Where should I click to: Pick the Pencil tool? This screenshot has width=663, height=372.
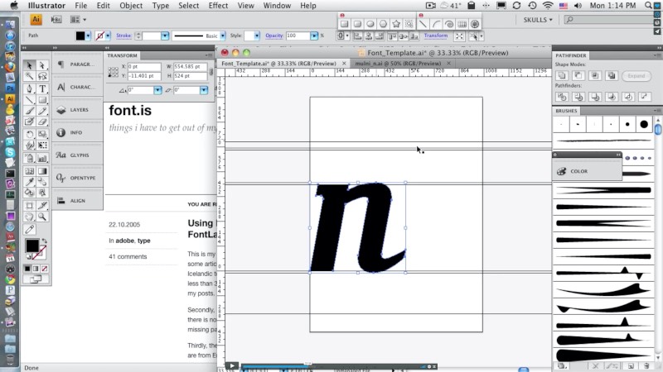click(x=42, y=111)
